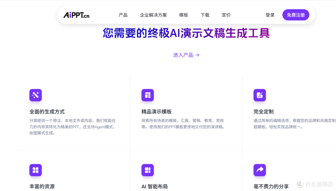Click the edit pencil icon above 完全定制
336x191 pixels.
(260, 95)
